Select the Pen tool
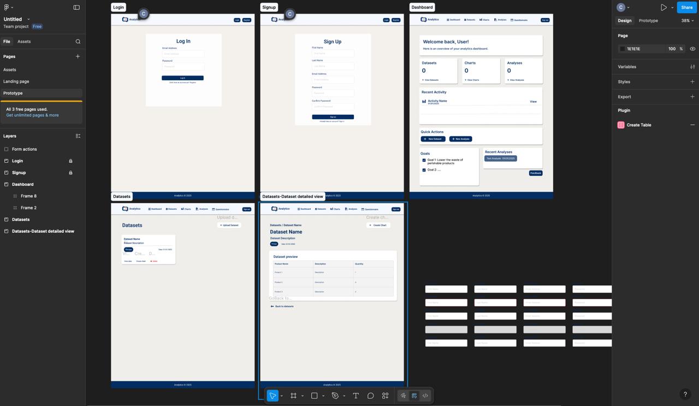 335,396
